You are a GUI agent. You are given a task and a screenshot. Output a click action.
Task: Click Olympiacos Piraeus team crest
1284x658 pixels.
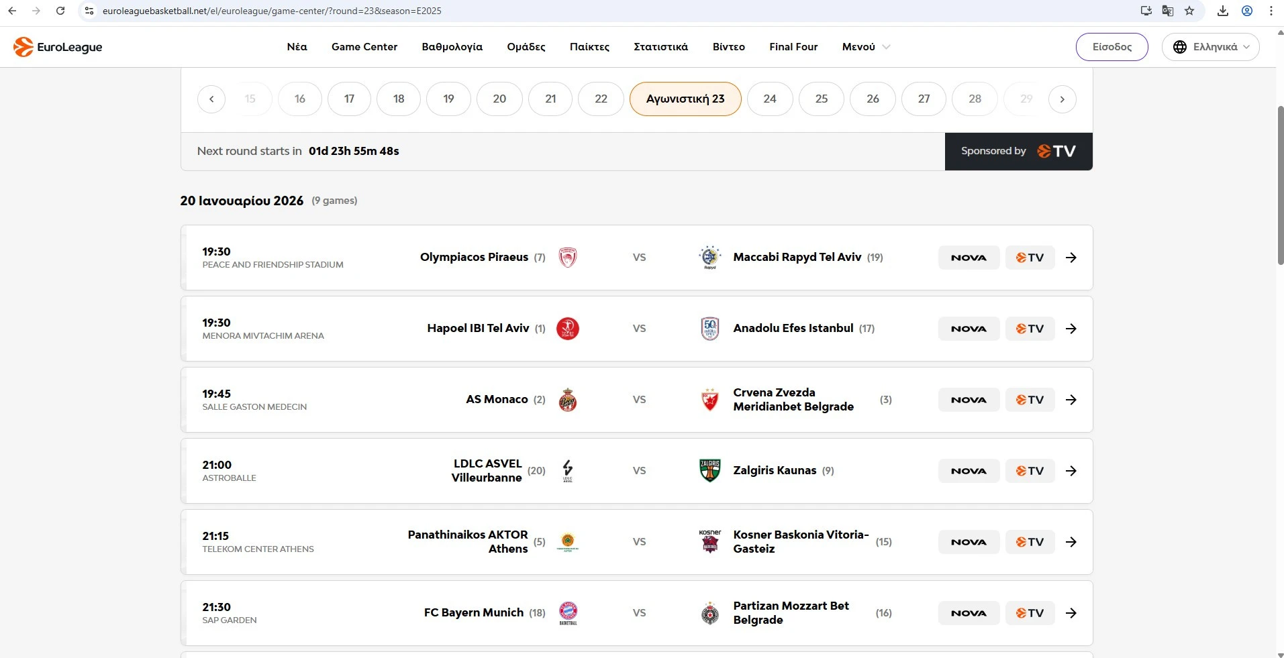(568, 258)
